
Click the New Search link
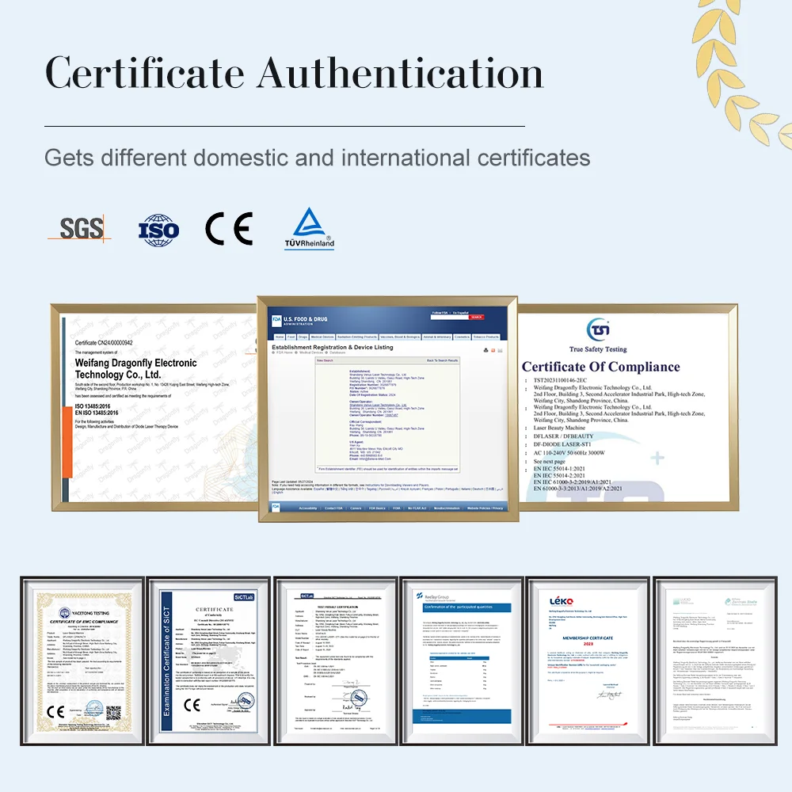tap(325, 360)
